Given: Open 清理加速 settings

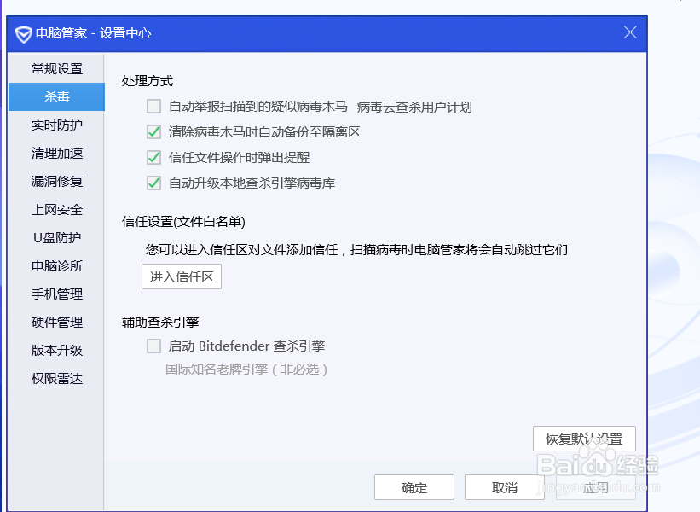Looking at the screenshot, I should [56, 154].
